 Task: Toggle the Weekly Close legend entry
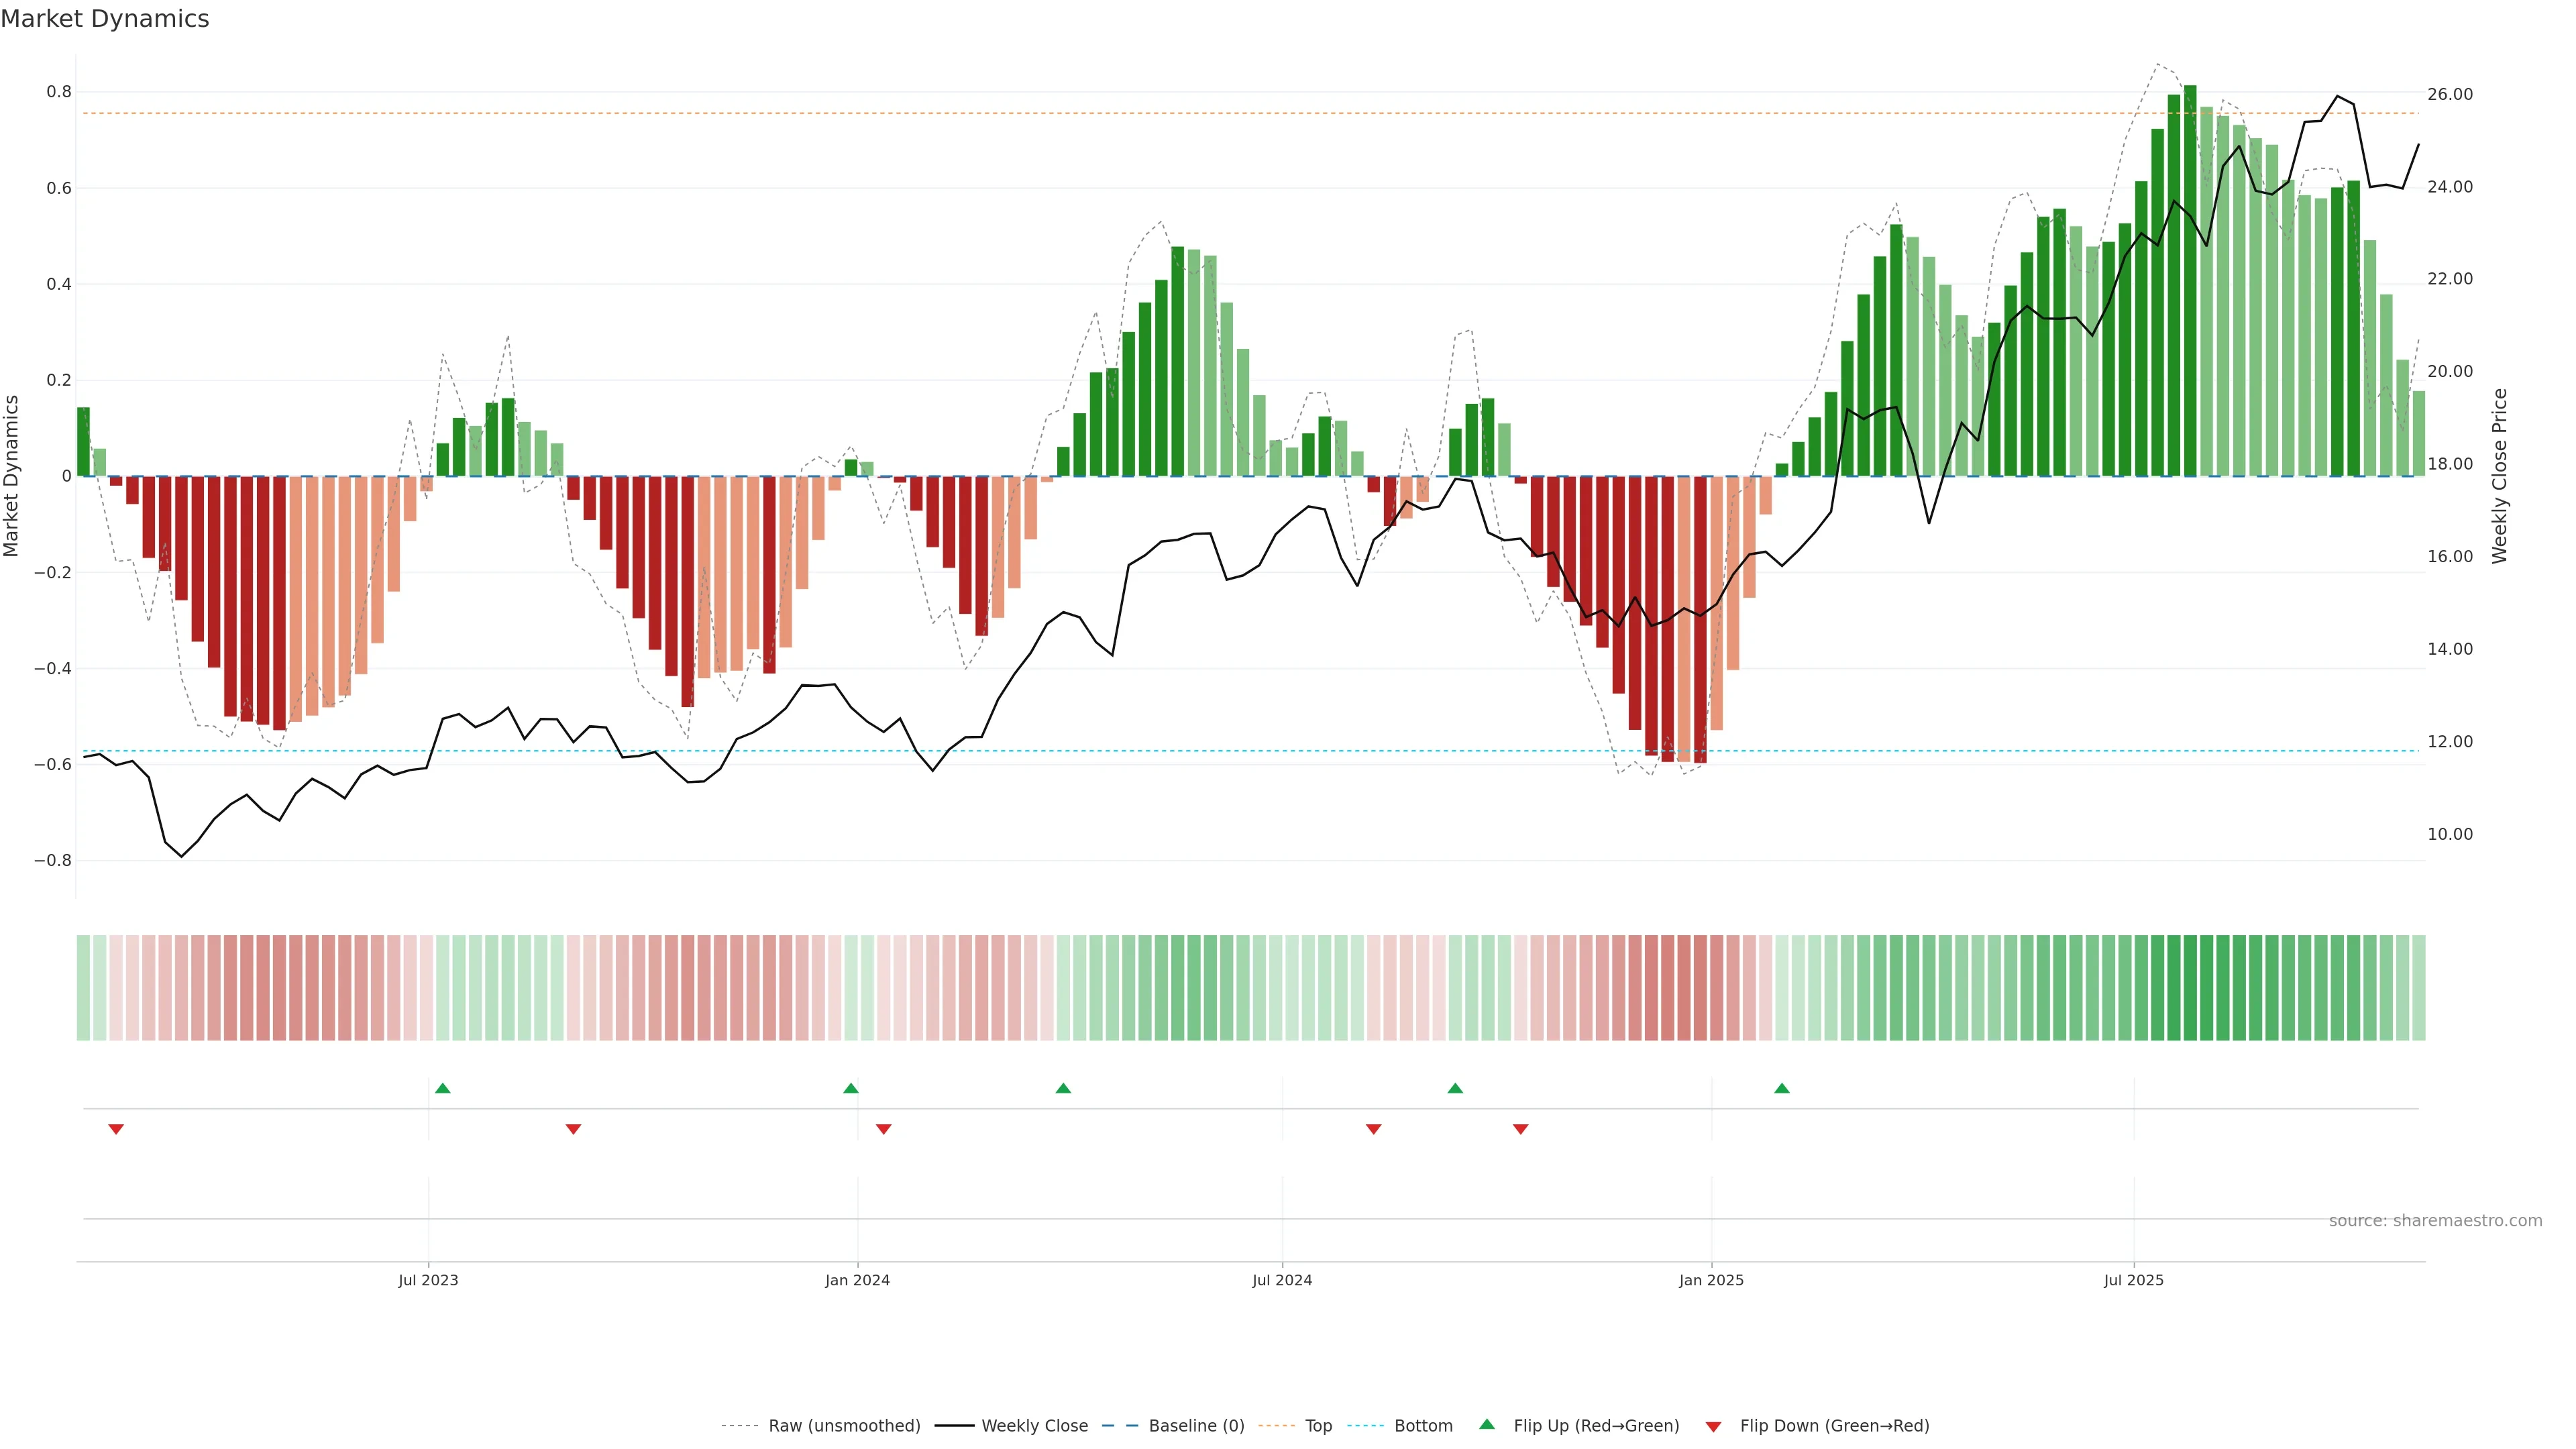pyautogui.click(x=1034, y=1426)
